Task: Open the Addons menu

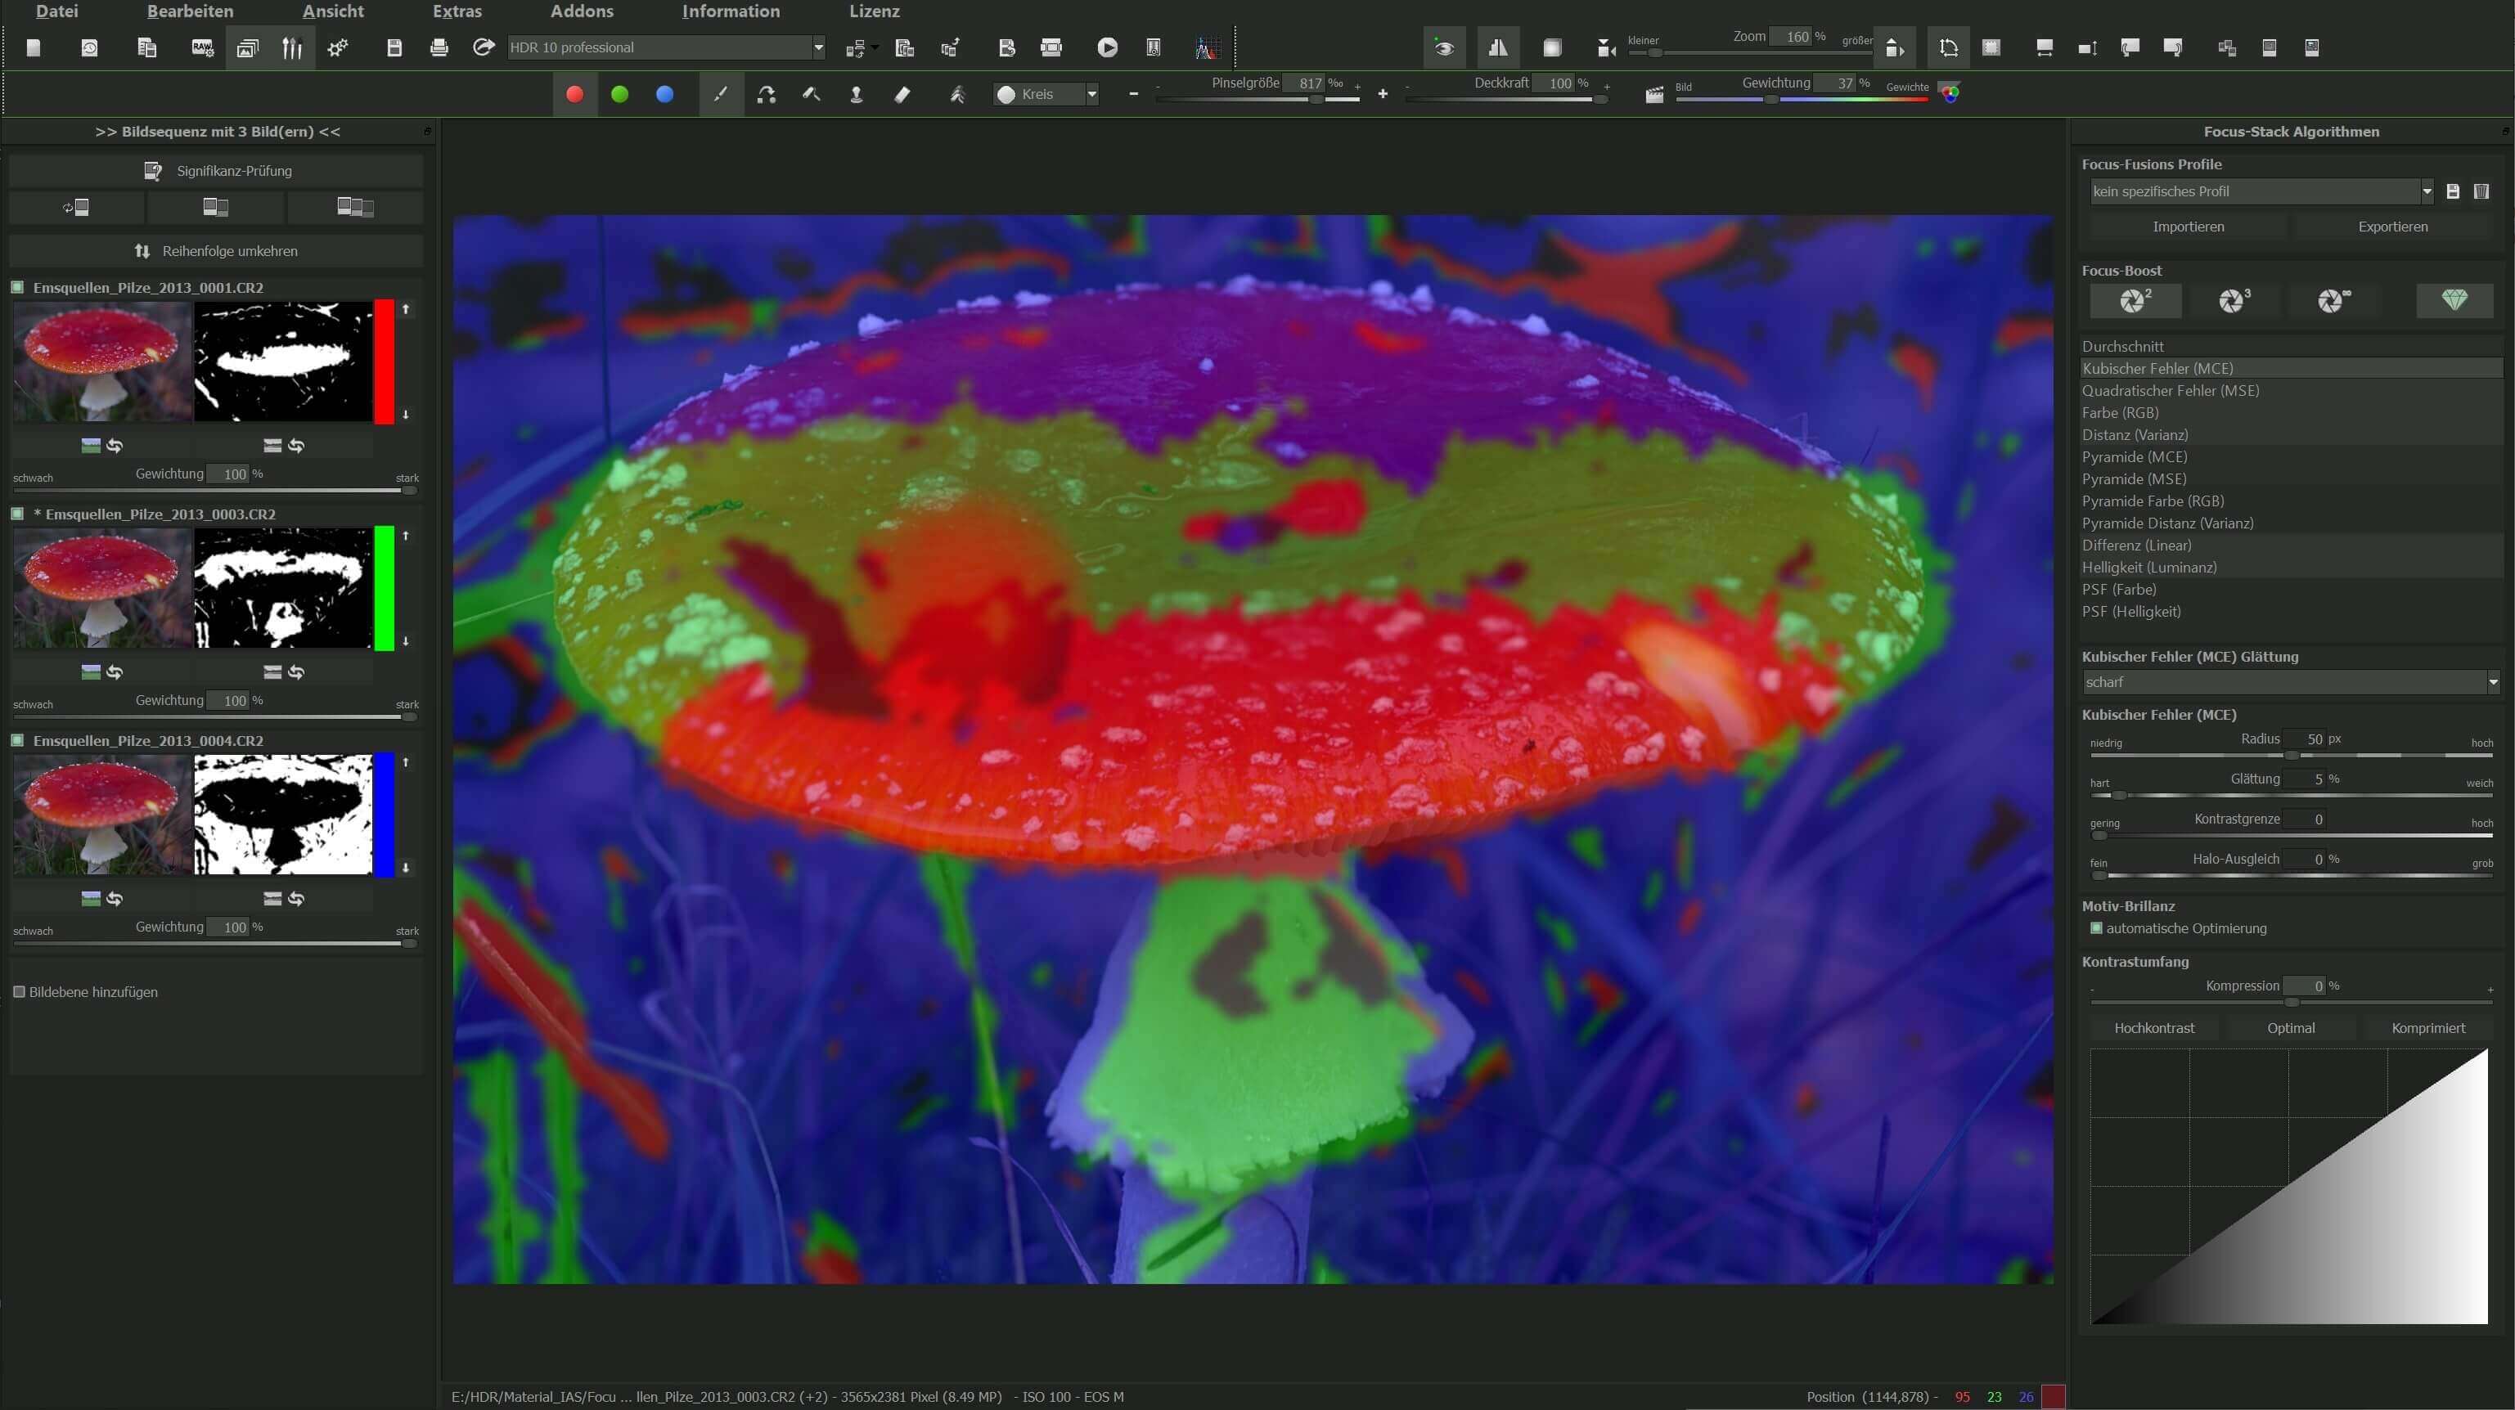Action: pyautogui.click(x=582, y=11)
